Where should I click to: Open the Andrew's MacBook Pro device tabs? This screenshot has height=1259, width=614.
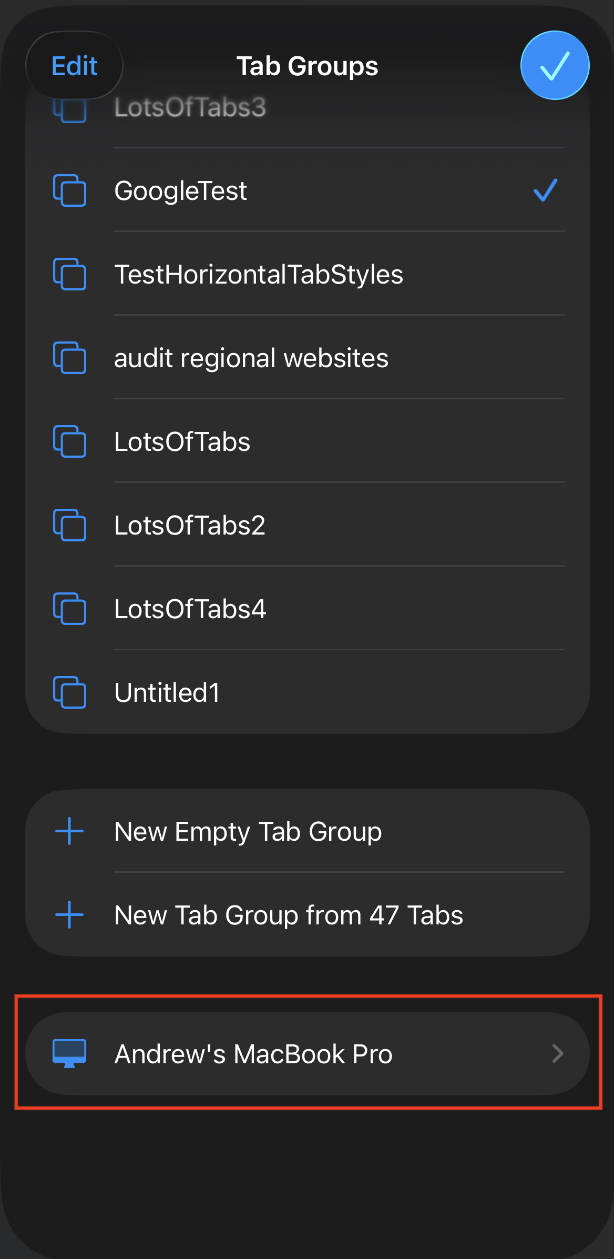pos(253,1054)
